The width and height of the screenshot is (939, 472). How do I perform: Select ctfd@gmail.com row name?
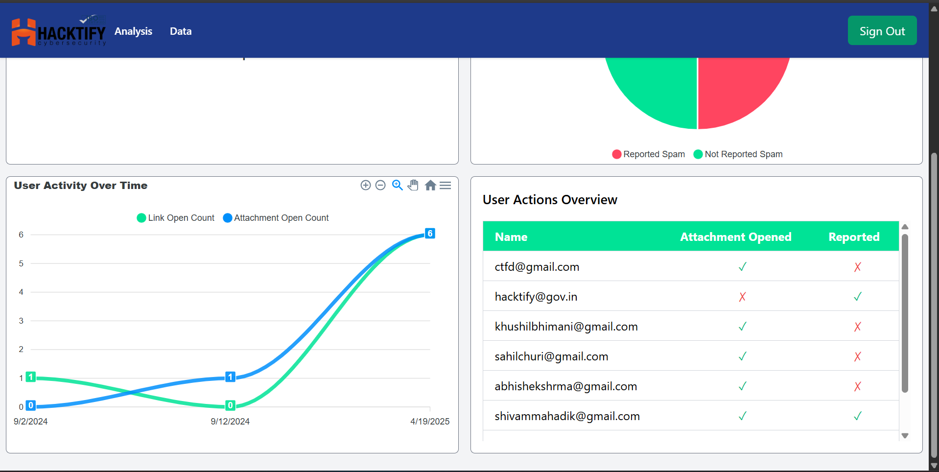pyautogui.click(x=537, y=267)
